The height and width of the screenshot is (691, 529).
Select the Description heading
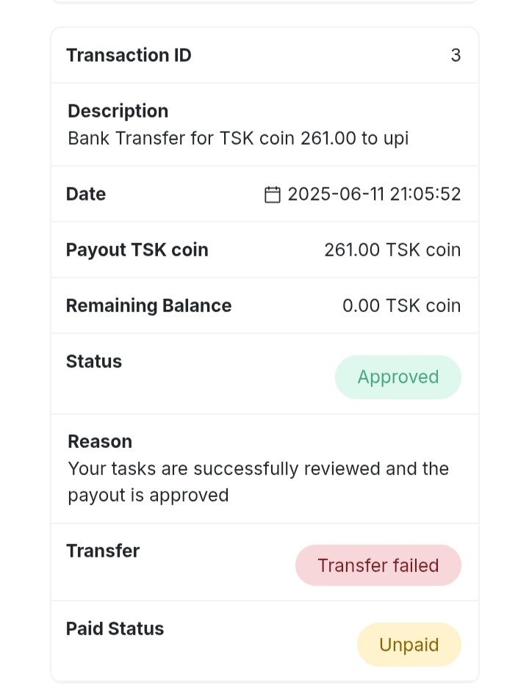[118, 111]
